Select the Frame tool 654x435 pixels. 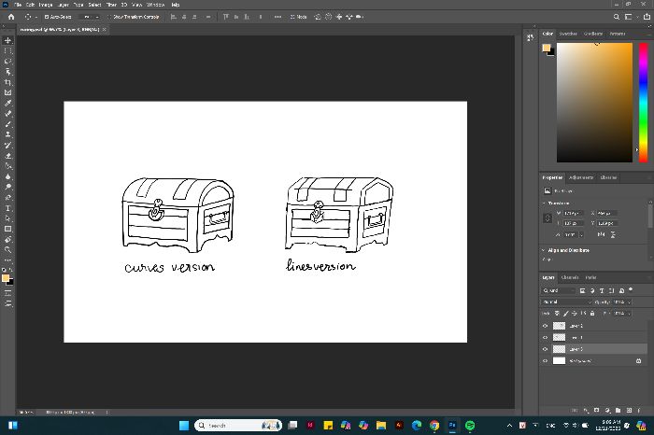pos(7,92)
